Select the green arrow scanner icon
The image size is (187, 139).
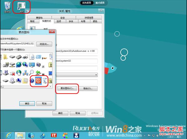tap(38, 72)
